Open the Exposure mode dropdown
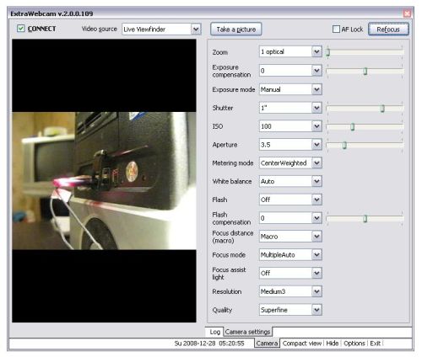Viewport: 422px width, 357px height. tap(290, 89)
